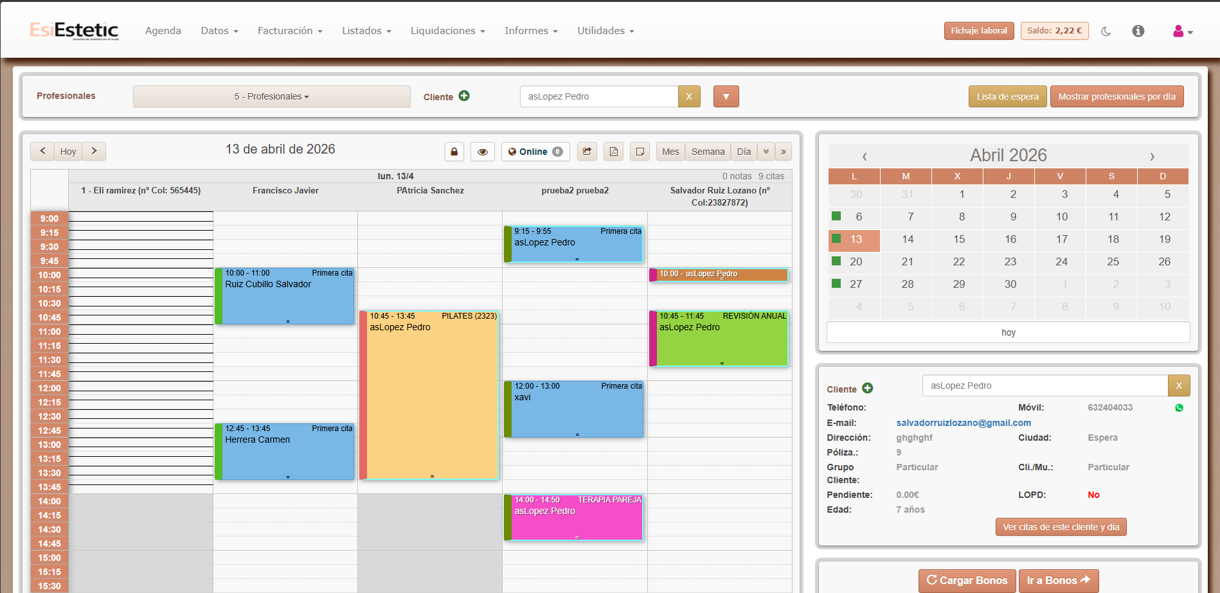
Task: Open the xavi 12:00-13:00 appointment
Action: pos(574,409)
